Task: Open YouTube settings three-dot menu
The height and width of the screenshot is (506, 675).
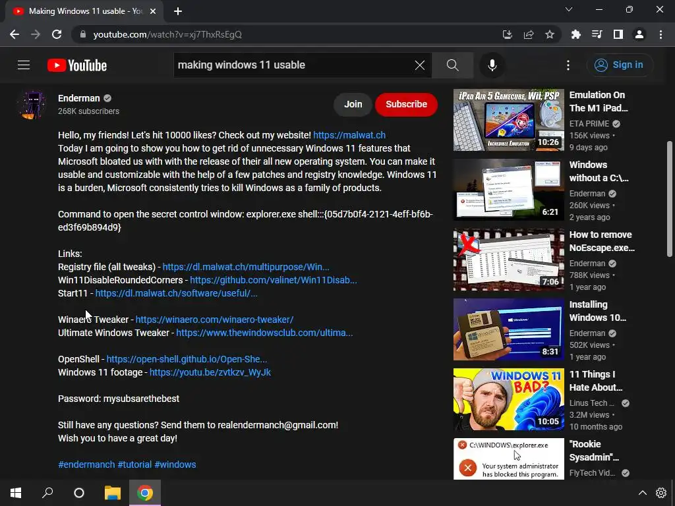Action: pos(568,65)
